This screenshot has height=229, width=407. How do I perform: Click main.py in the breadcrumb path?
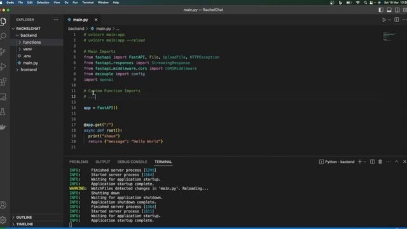pos(103,29)
